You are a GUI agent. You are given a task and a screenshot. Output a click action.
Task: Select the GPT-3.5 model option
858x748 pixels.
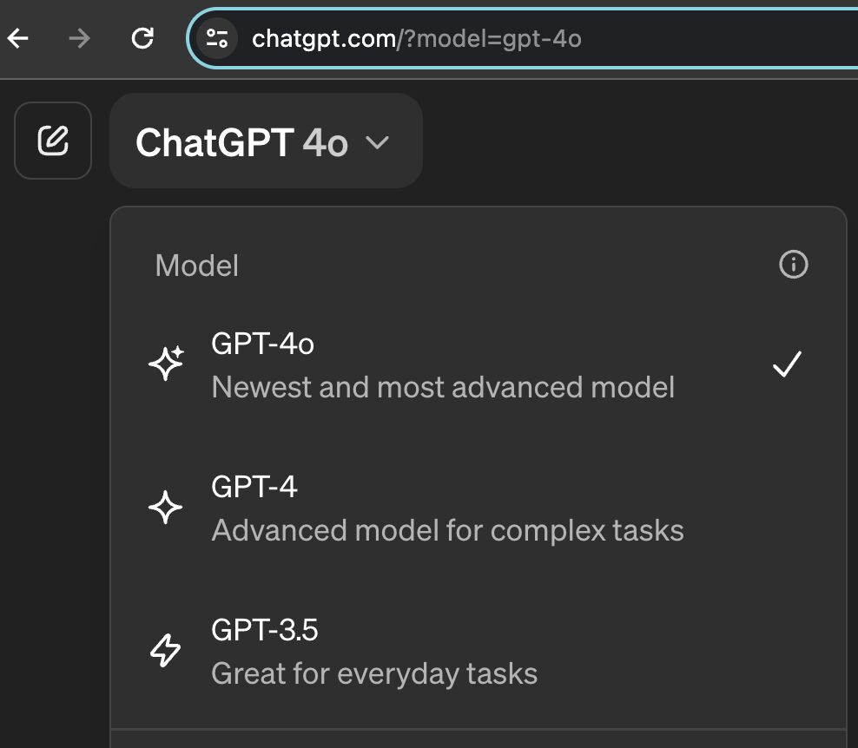478,651
